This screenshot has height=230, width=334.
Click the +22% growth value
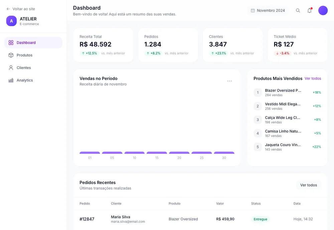(317, 147)
